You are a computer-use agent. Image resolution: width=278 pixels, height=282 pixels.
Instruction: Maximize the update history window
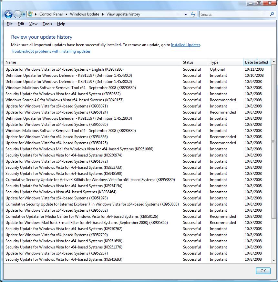click(x=259, y=3)
